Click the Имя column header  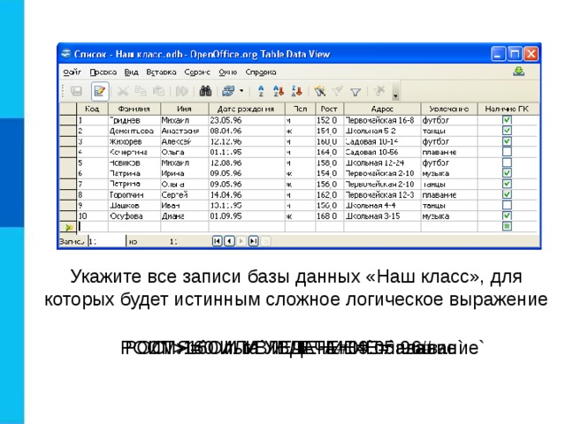click(x=185, y=109)
